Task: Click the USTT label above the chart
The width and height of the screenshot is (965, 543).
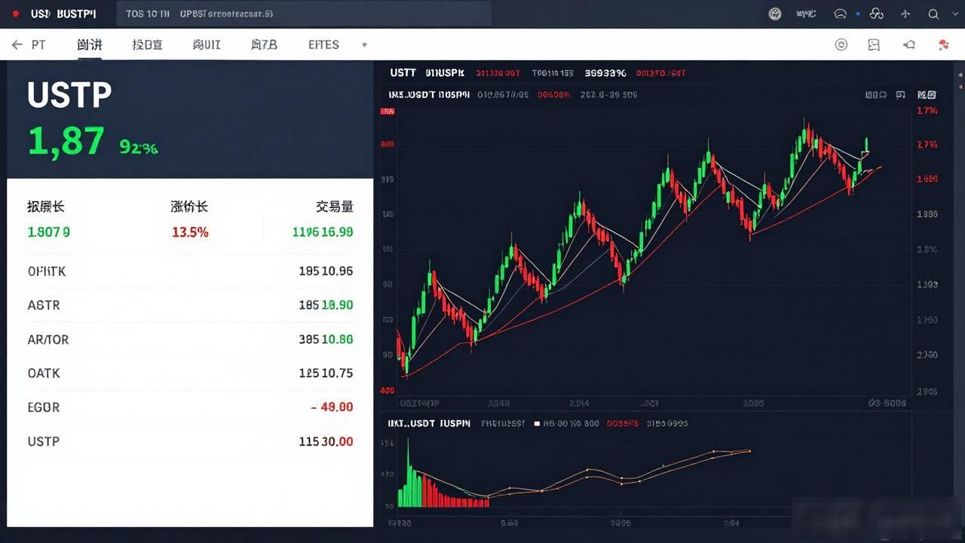Action: [x=403, y=73]
